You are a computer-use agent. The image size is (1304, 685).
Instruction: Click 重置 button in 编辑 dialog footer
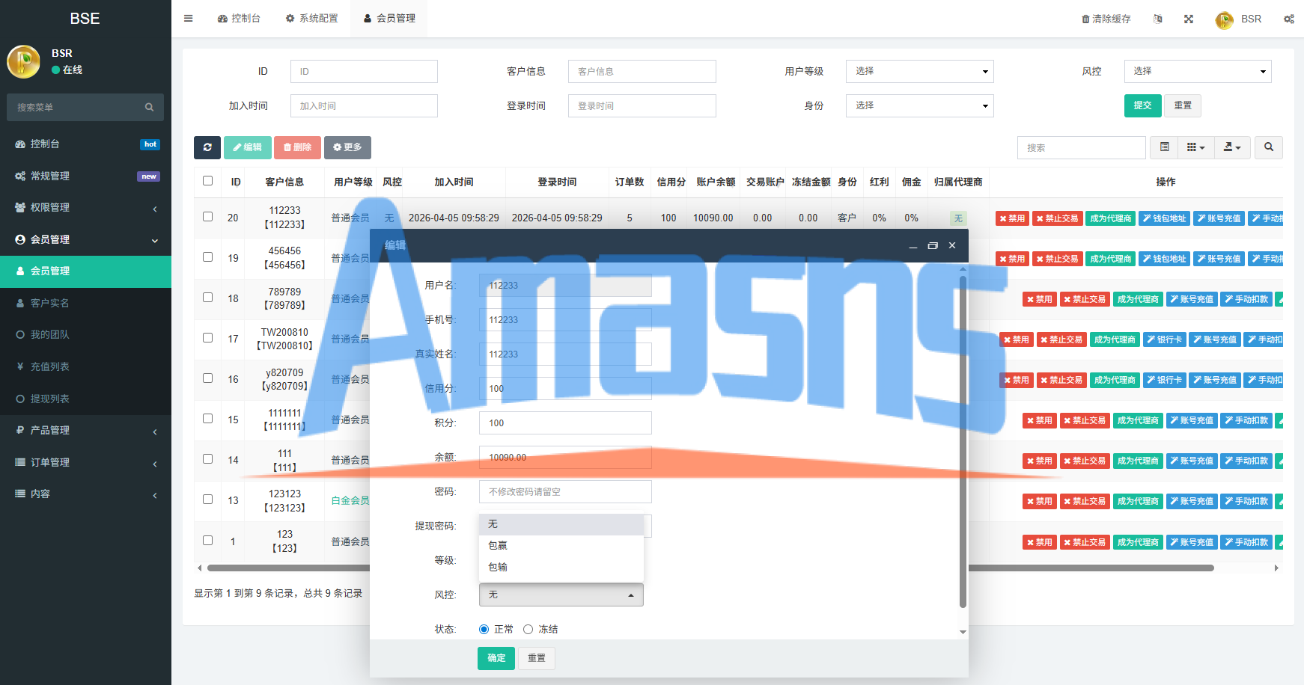click(537, 658)
